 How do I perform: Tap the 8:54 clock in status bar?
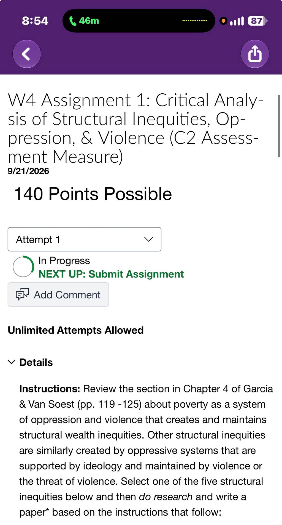tap(35, 21)
